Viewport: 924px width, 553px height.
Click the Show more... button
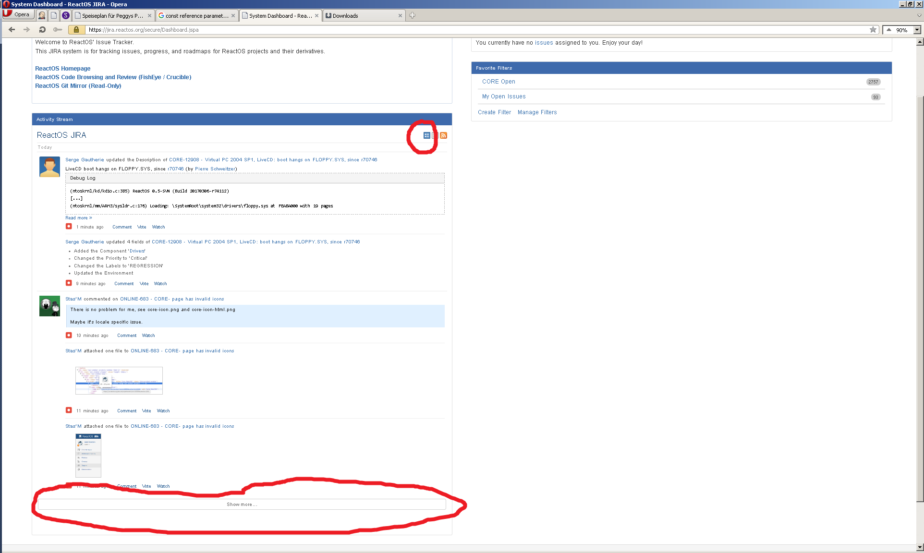click(242, 505)
